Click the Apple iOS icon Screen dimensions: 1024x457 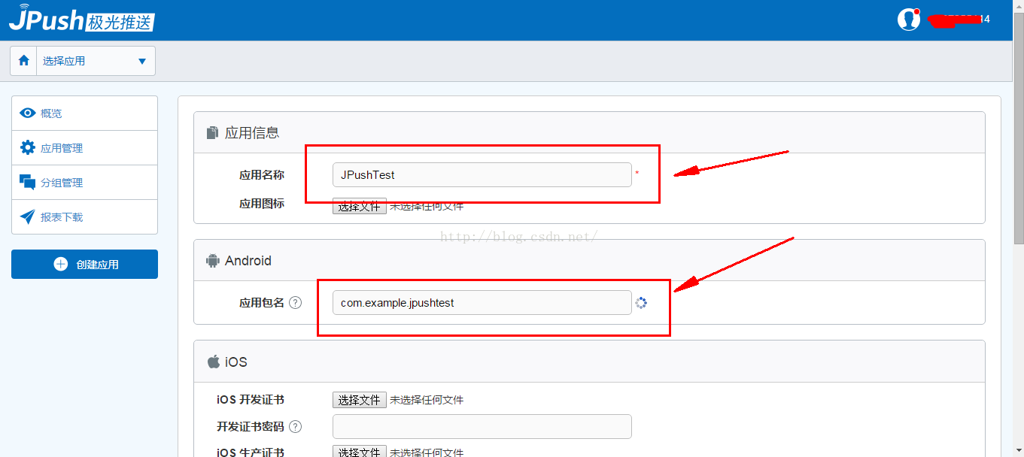pos(214,362)
